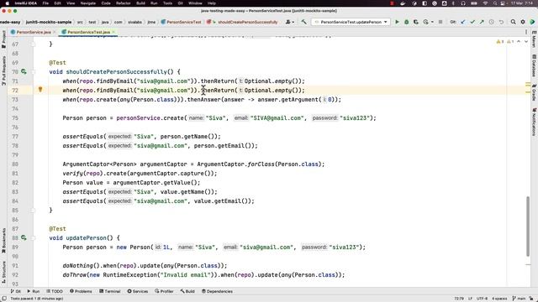Go to next highlighted error arrow

(526, 41)
